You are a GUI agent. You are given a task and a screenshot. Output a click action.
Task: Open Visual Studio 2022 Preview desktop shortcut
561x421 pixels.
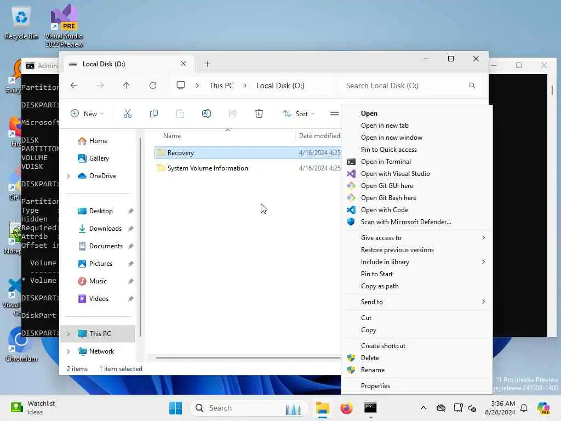[x=64, y=26]
